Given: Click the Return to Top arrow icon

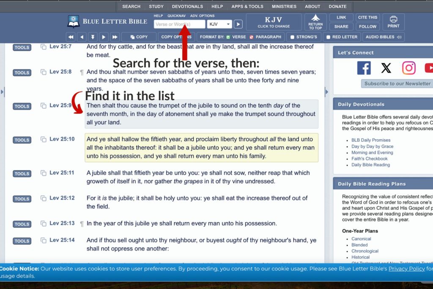Looking at the screenshot, I should point(315,18).
